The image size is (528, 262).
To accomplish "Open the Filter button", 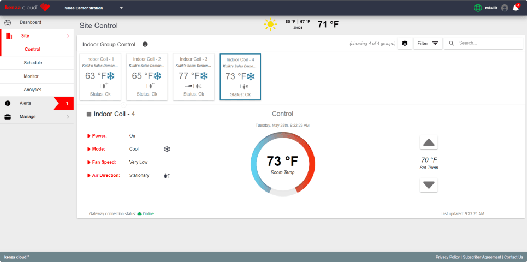I will [x=428, y=44].
